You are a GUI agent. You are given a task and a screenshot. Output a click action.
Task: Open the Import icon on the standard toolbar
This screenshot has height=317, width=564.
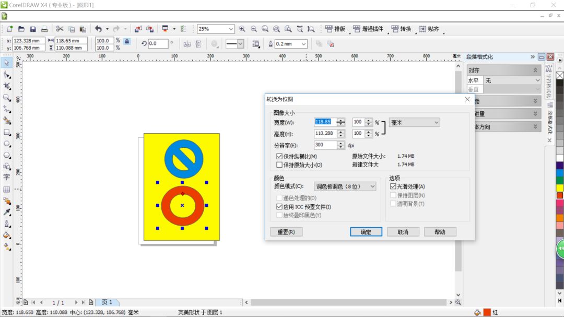pyautogui.click(x=138, y=29)
